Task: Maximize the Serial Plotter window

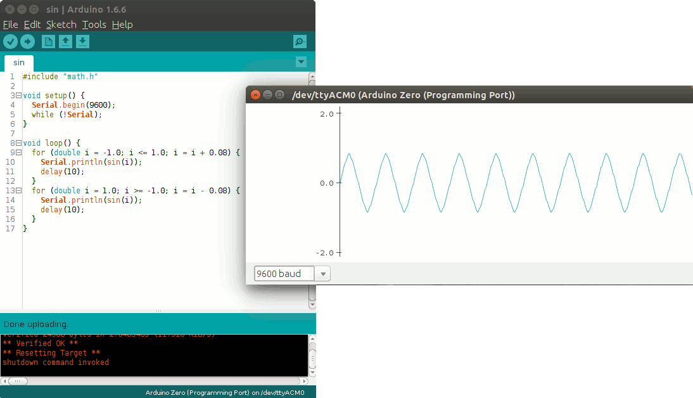Action: [x=279, y=94]
